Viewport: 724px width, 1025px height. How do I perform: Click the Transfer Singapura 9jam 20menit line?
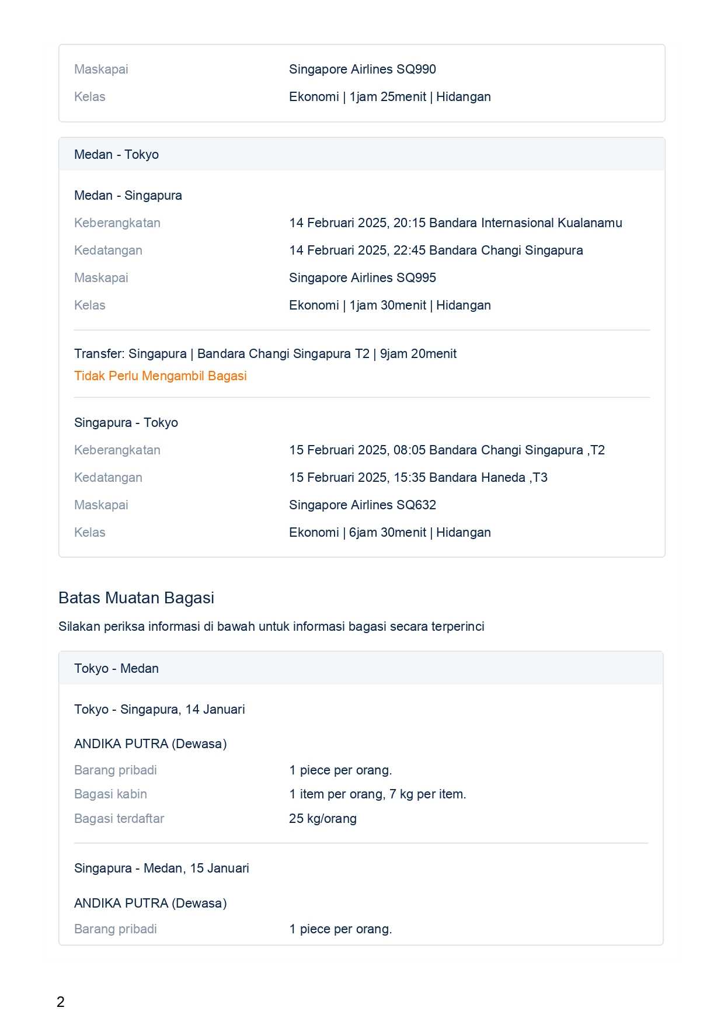265,353
